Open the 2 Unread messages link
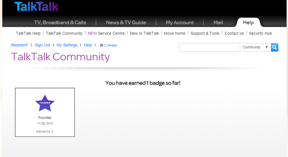 click(111, 45)
